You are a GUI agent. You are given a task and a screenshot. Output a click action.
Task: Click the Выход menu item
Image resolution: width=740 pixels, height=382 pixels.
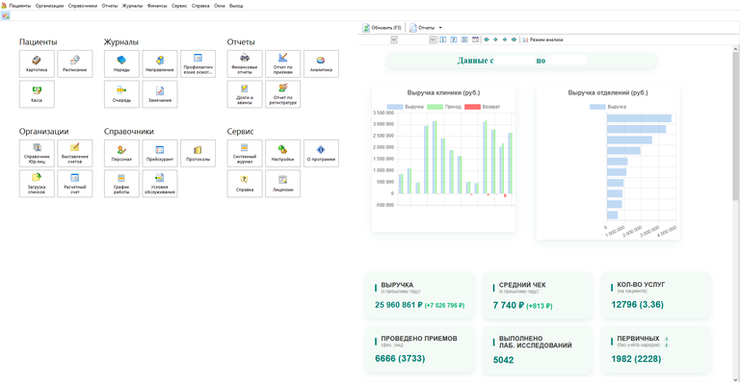(x=235, y=6)
